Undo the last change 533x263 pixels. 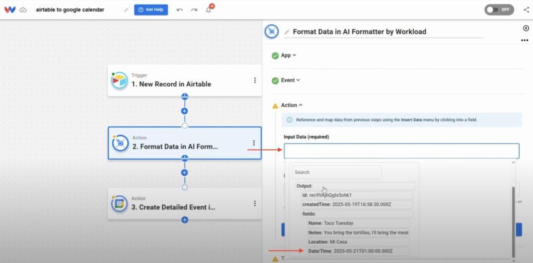click(x=180, y=10)
